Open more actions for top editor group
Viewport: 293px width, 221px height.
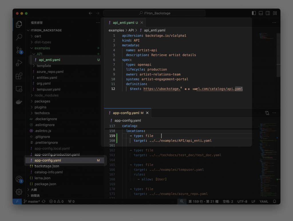pos(274,23)
